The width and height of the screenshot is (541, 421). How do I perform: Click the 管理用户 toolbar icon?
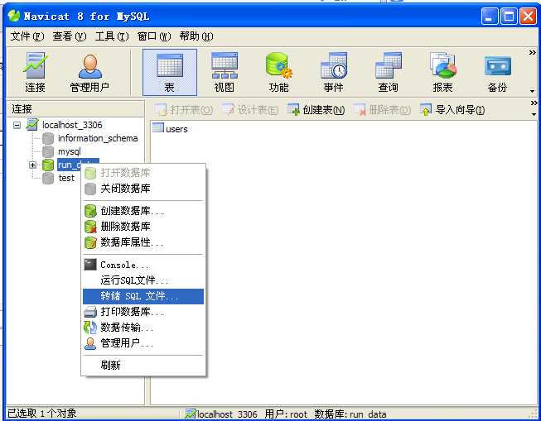pos(89,72)
